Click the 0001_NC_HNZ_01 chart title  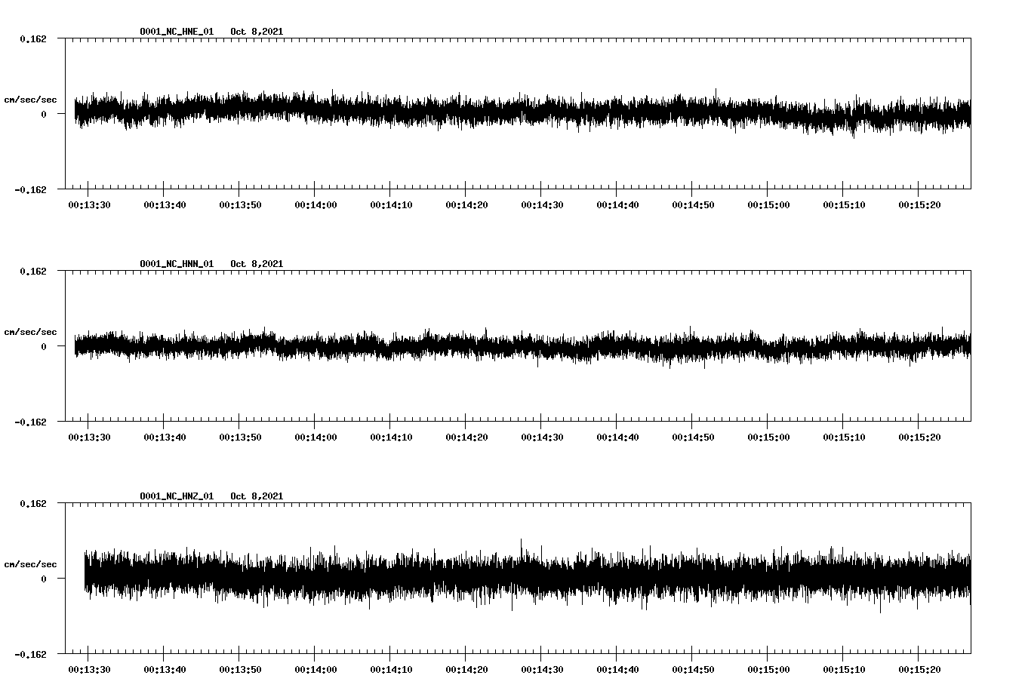[x=177, y=496]
